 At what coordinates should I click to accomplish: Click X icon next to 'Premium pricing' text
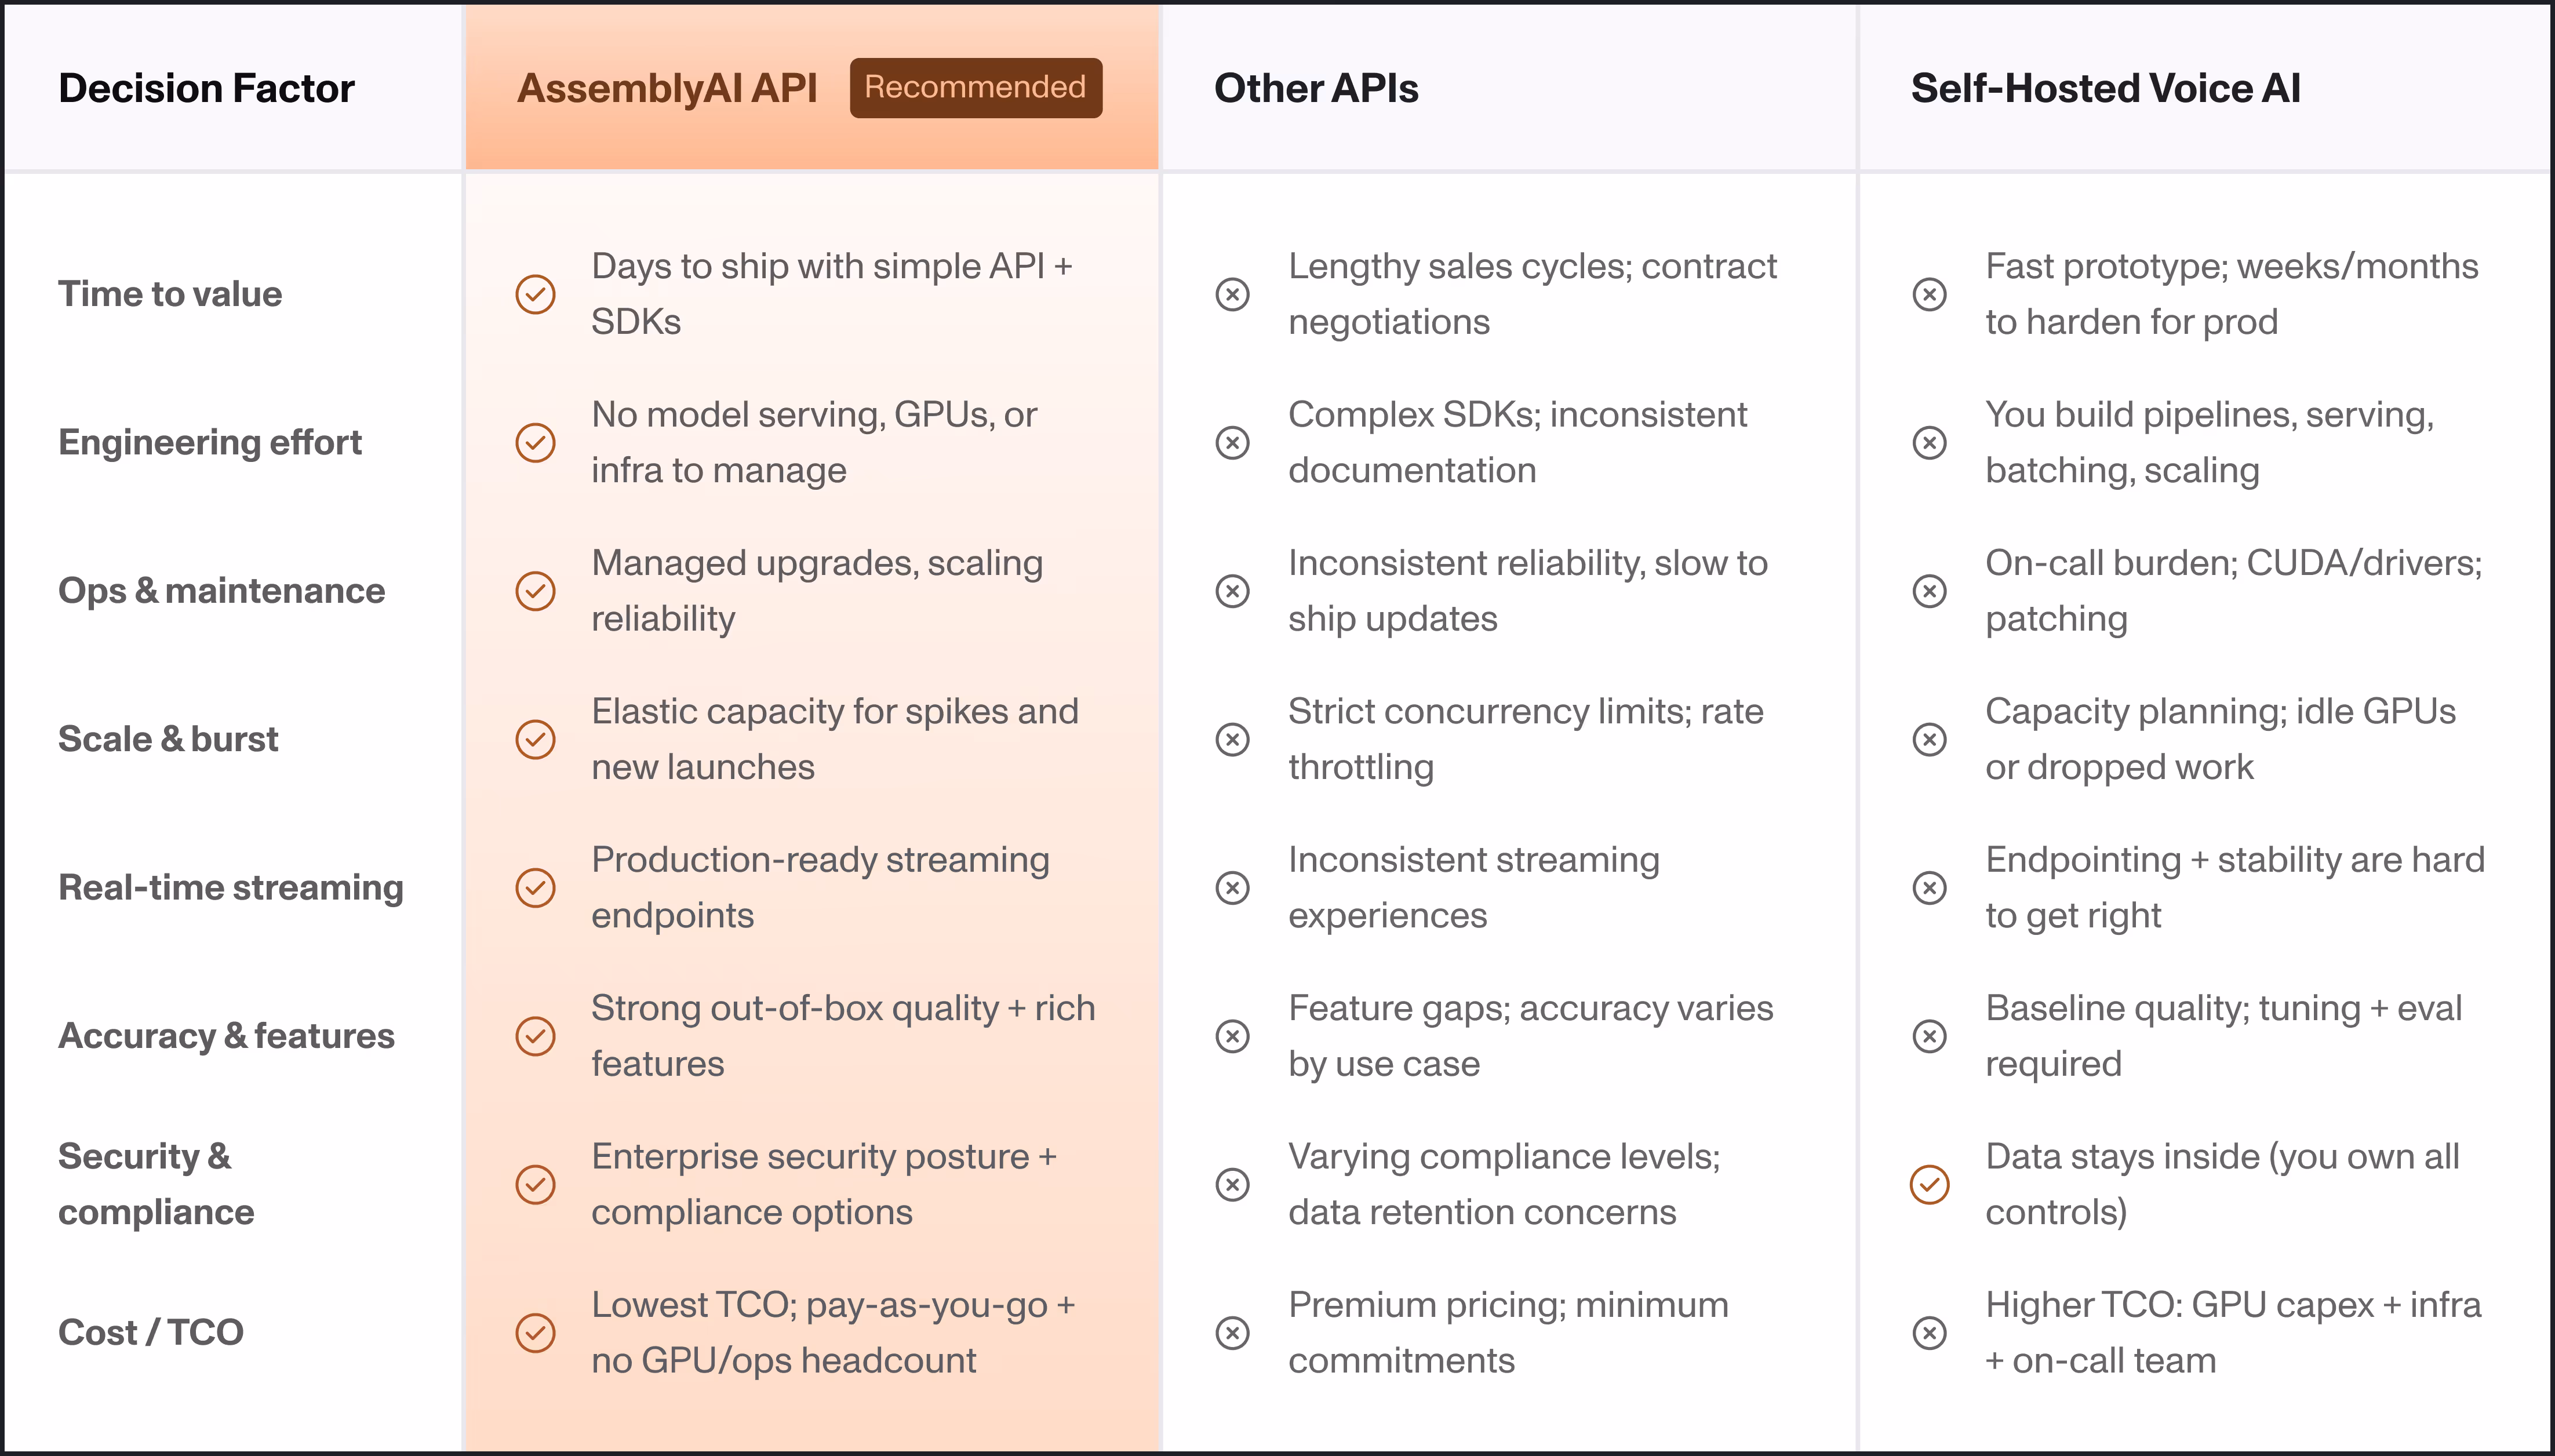pos(1232,1332)
